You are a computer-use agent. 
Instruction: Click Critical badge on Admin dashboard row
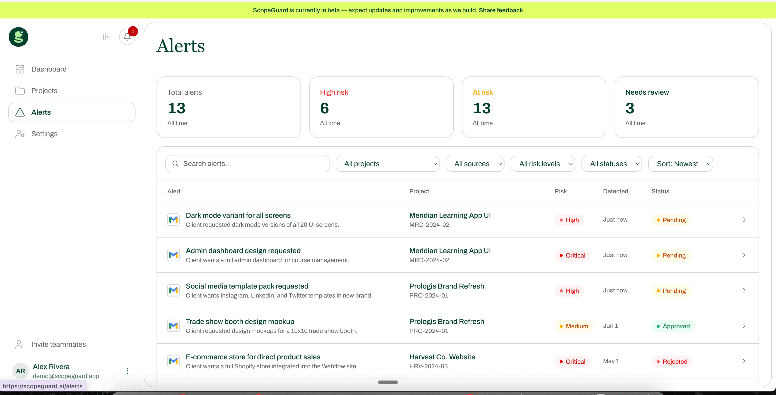click(572, 255)
